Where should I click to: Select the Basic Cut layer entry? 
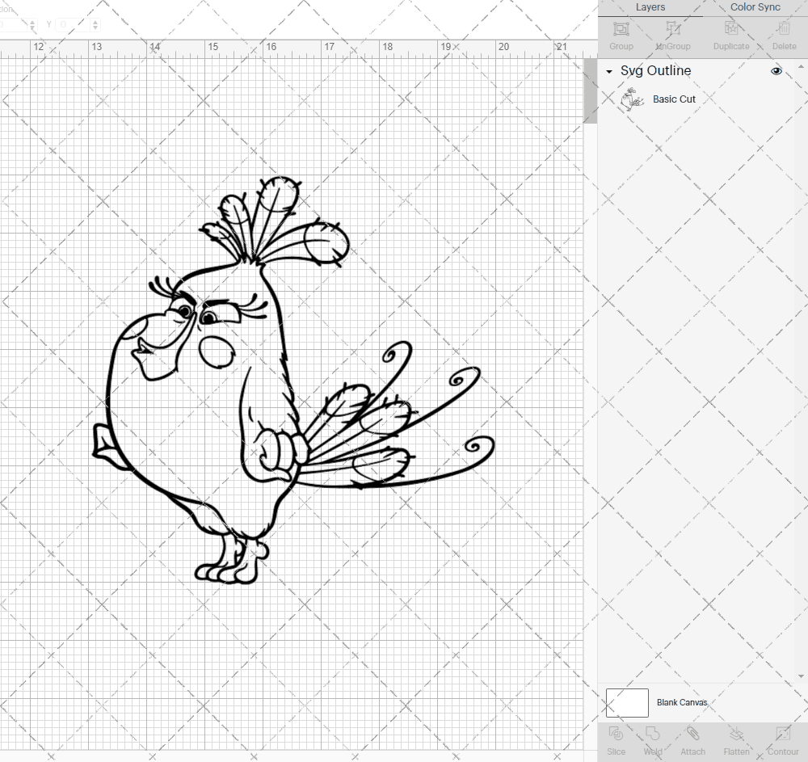[x=674, y=99]
